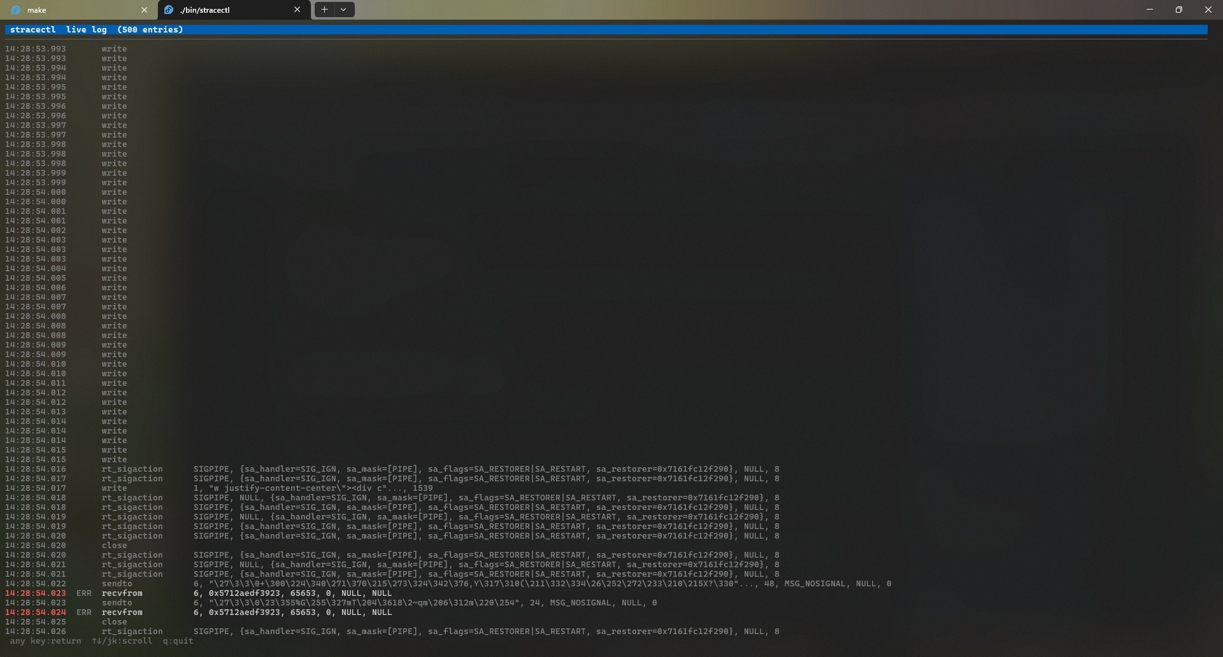
Task: Select the sendto entry at 14:28:54.022
Action: pos(255,584)
